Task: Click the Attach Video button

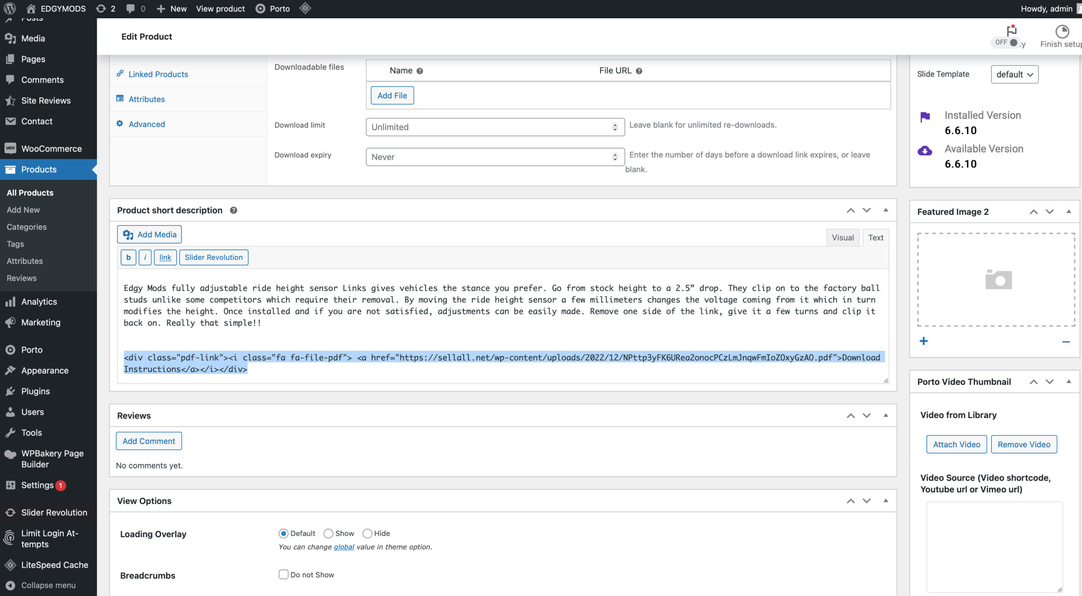Action: 956,444
